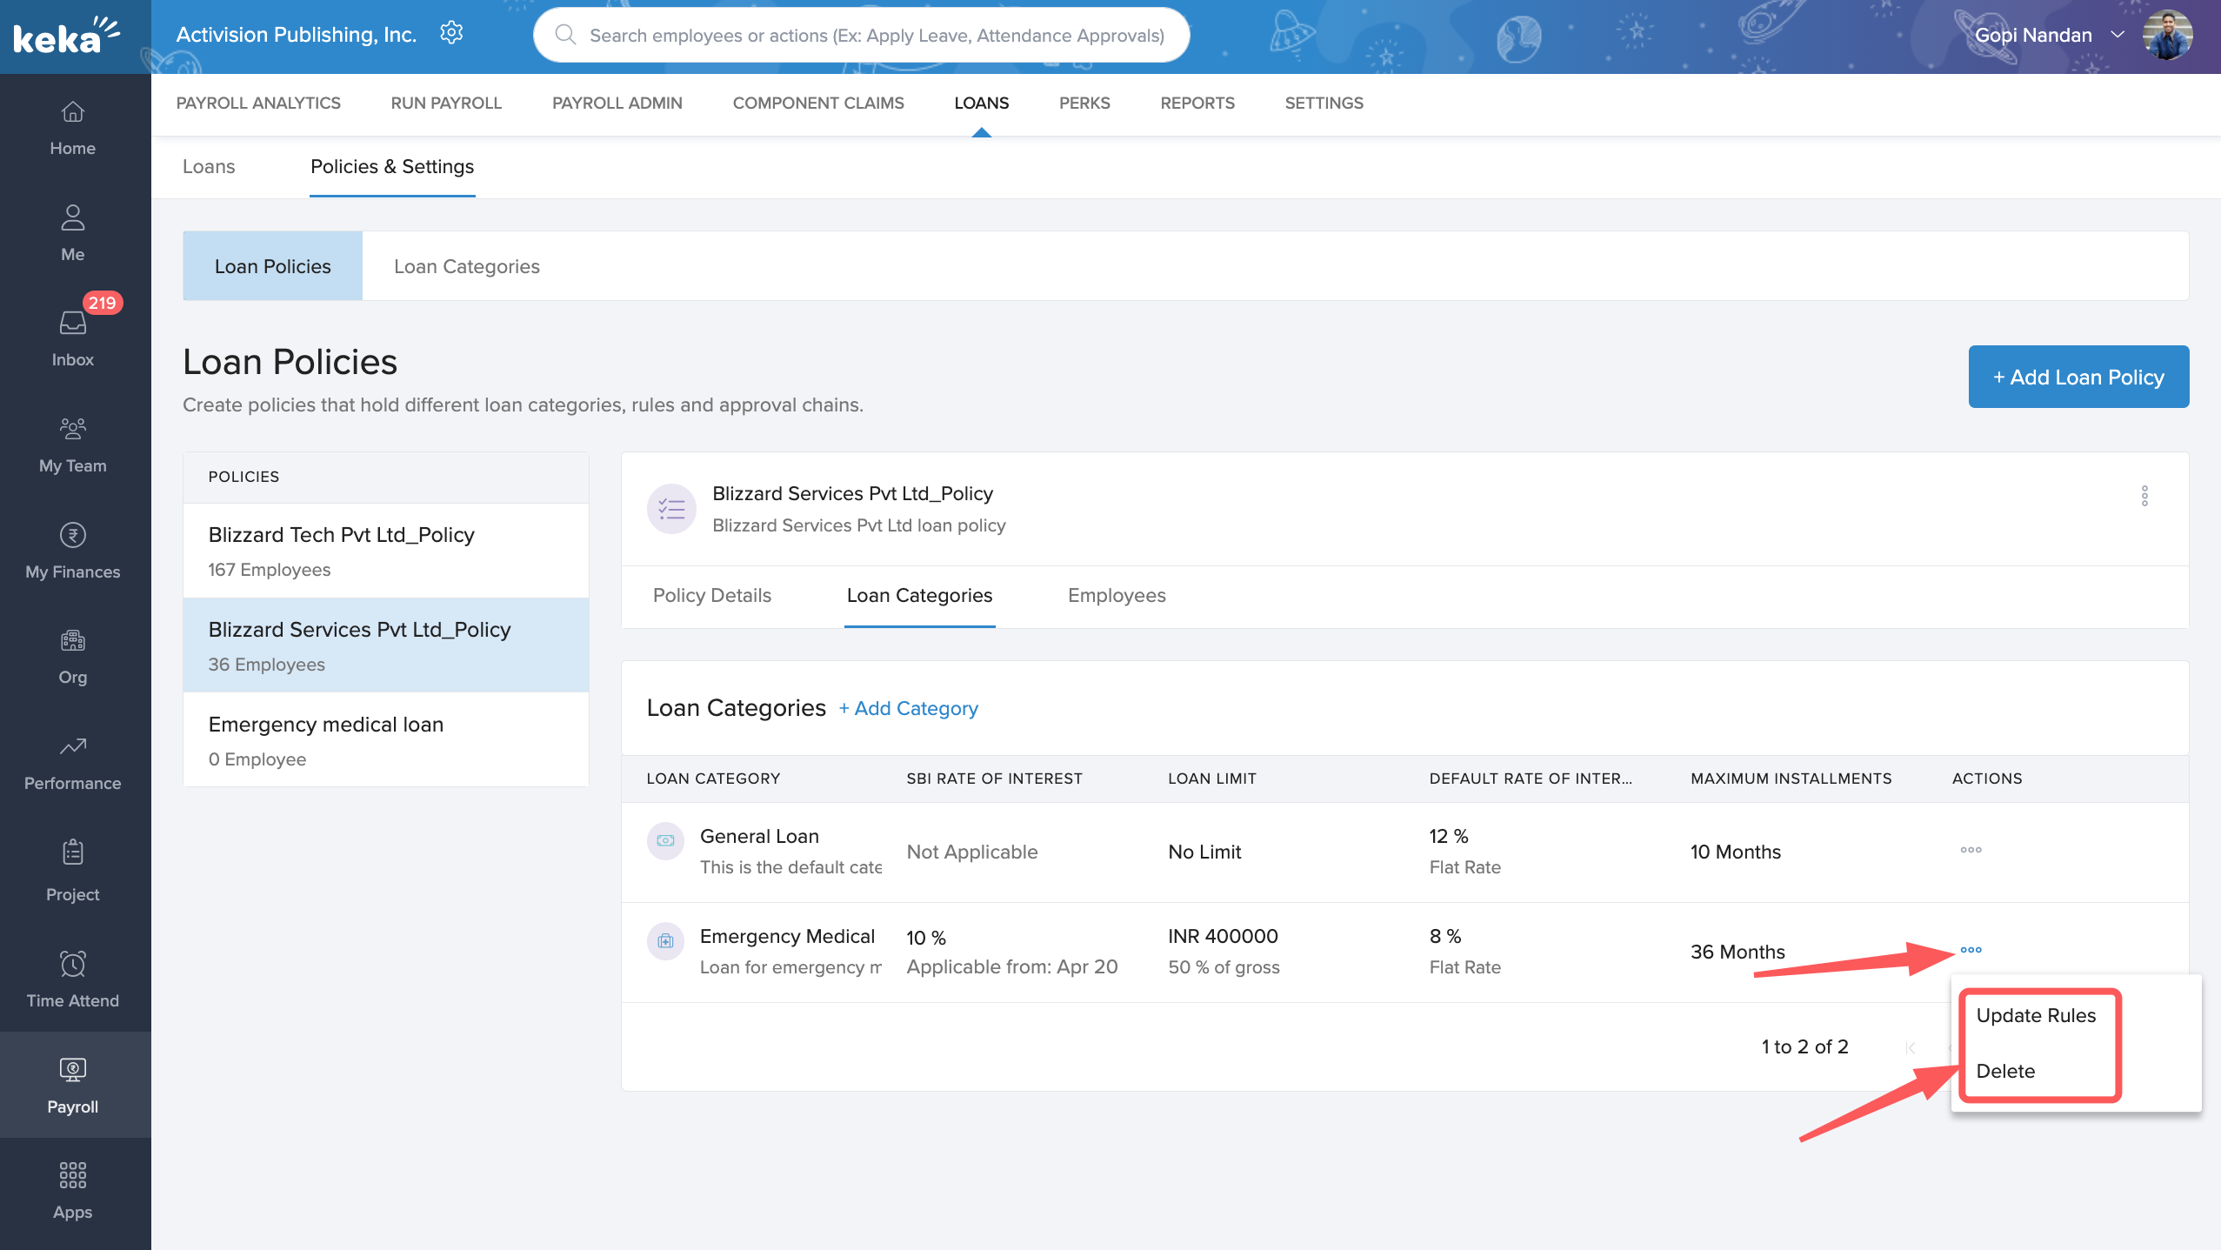Open the Apps grid icon
The width and height of the screenshot is (2221, 1250).
pyautogui.click(x=73, y=1189)
